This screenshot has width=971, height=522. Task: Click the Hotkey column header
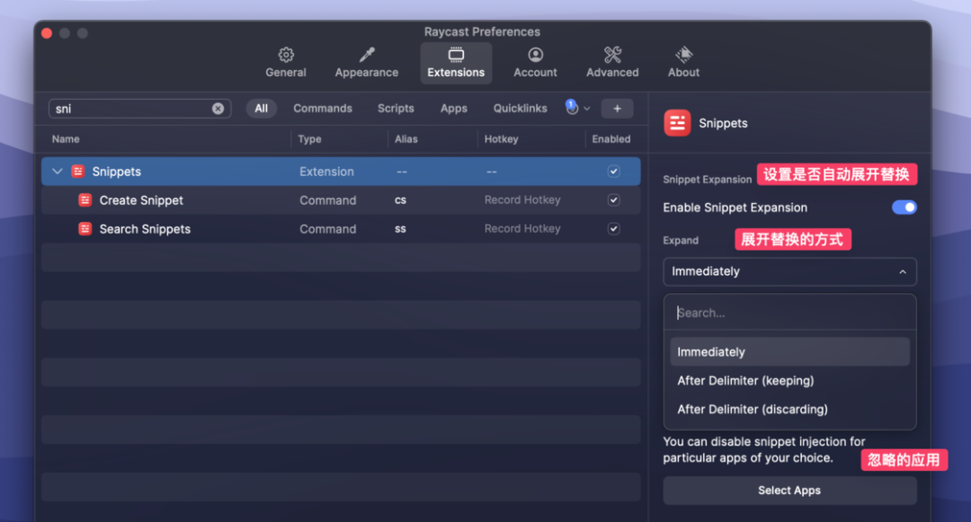pos(501,139)
